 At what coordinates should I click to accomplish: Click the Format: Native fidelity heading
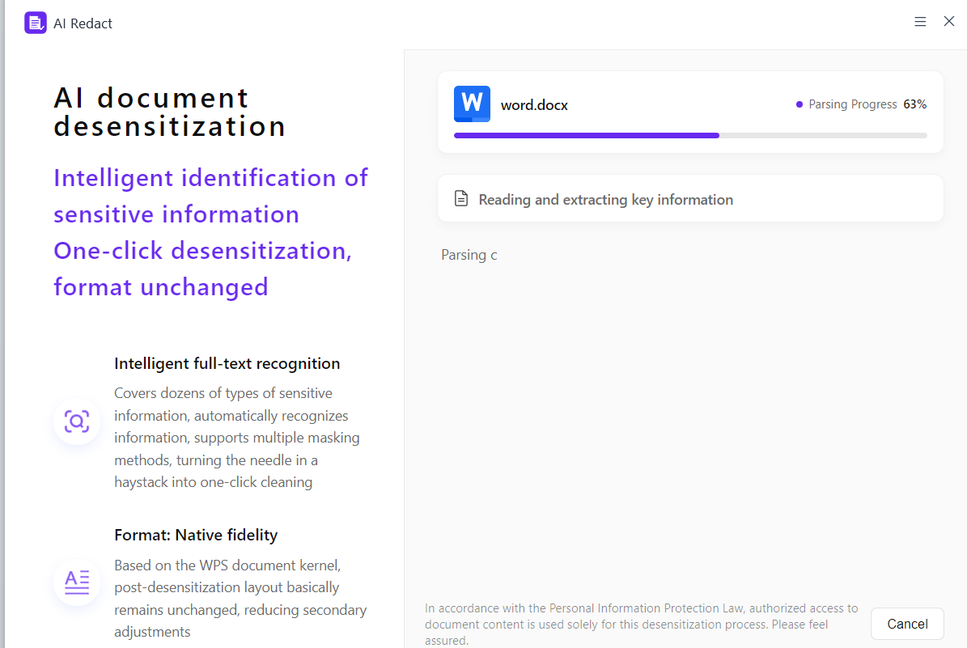click(x=196, y=536)
